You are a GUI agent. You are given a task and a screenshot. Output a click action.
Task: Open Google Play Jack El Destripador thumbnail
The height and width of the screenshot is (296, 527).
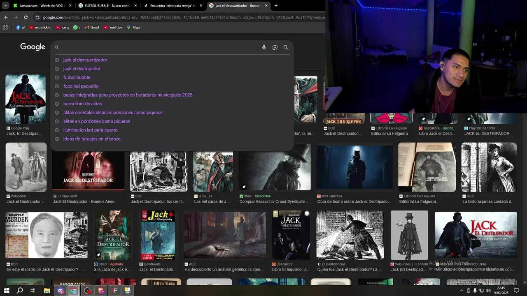26,99
